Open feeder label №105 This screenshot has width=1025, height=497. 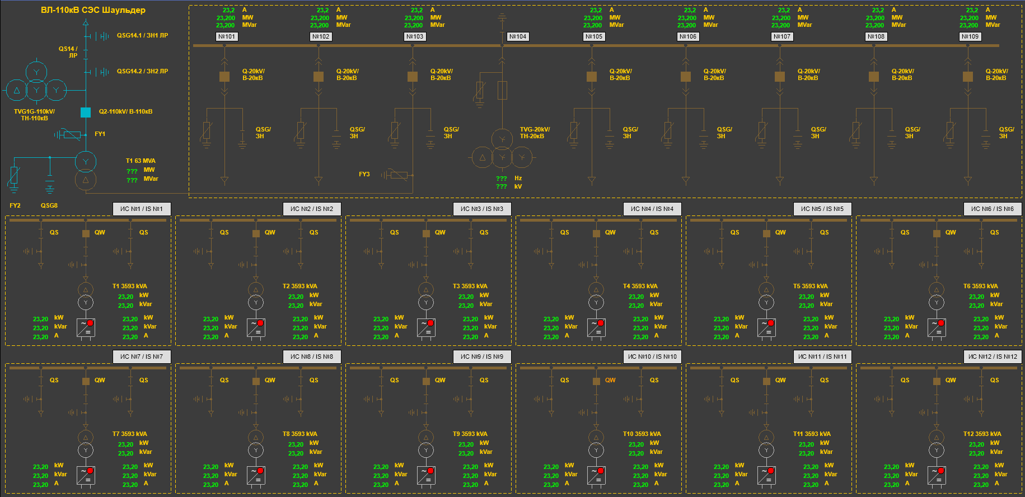tap(595, 36)
